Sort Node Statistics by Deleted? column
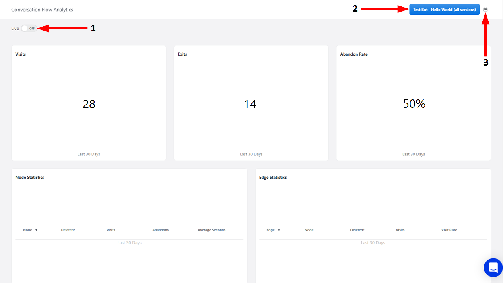Image resolution: width=503 pixels, height=283 pixels. pos(68,230)
